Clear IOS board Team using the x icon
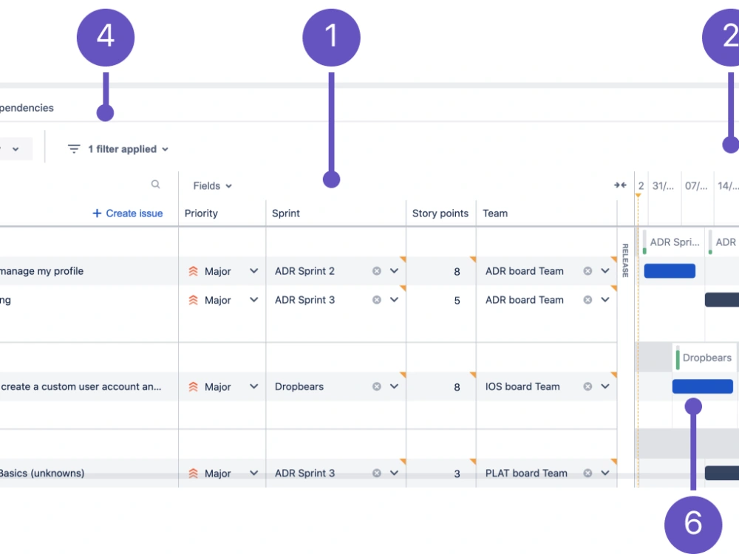The width and height of the screenshot is (739, 554). (x=588, y=386)
